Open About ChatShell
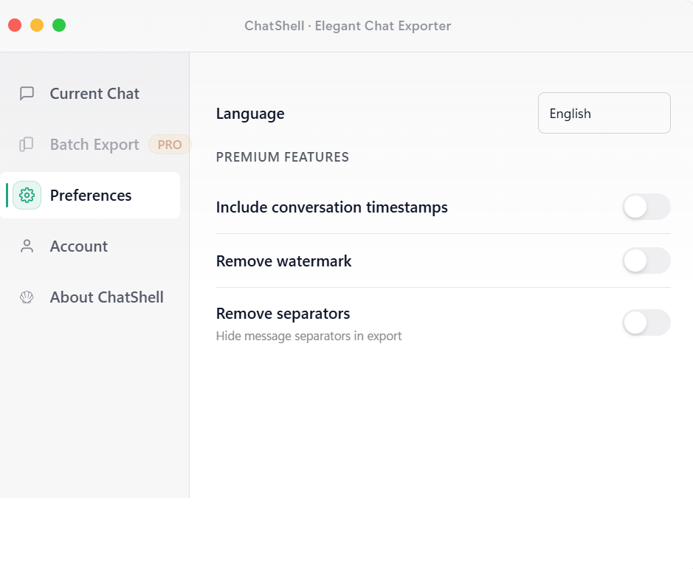Screen dimensions: 693x569 [106, 297]
